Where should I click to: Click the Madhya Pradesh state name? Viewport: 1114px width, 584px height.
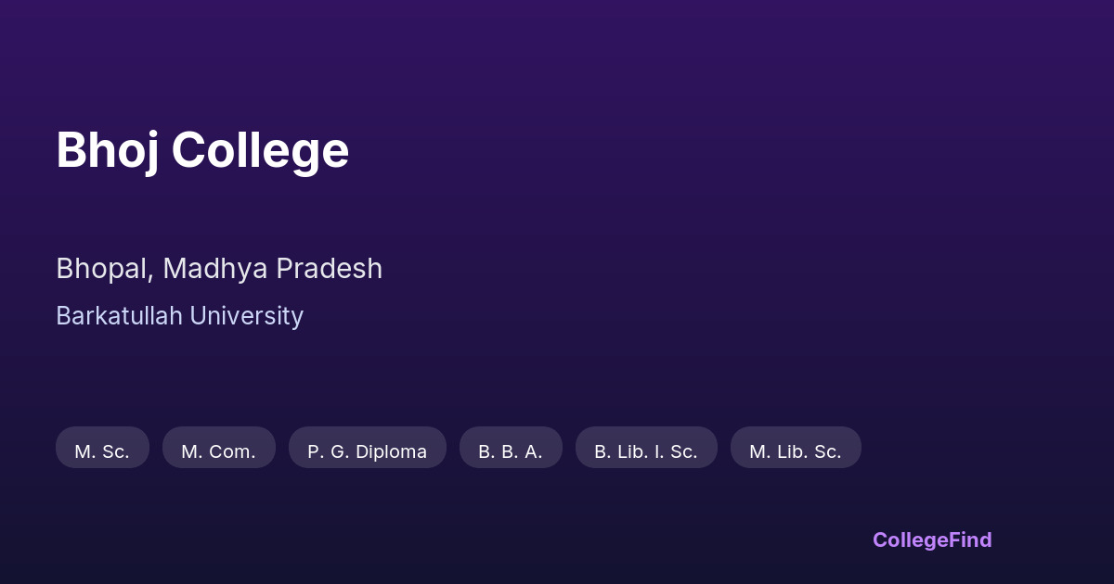tap(273, 269)
